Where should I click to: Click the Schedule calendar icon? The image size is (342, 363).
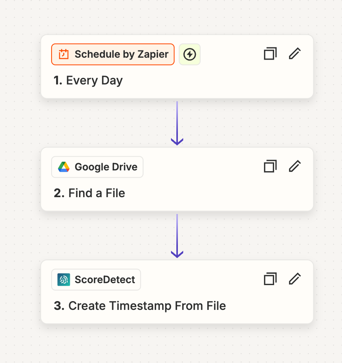[x=64, y=54]
